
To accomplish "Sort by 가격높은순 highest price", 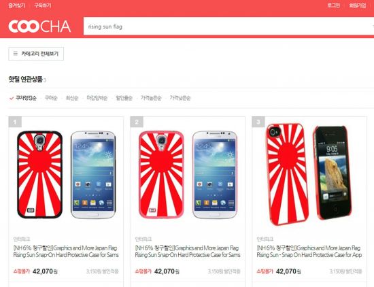I will 151,98.
